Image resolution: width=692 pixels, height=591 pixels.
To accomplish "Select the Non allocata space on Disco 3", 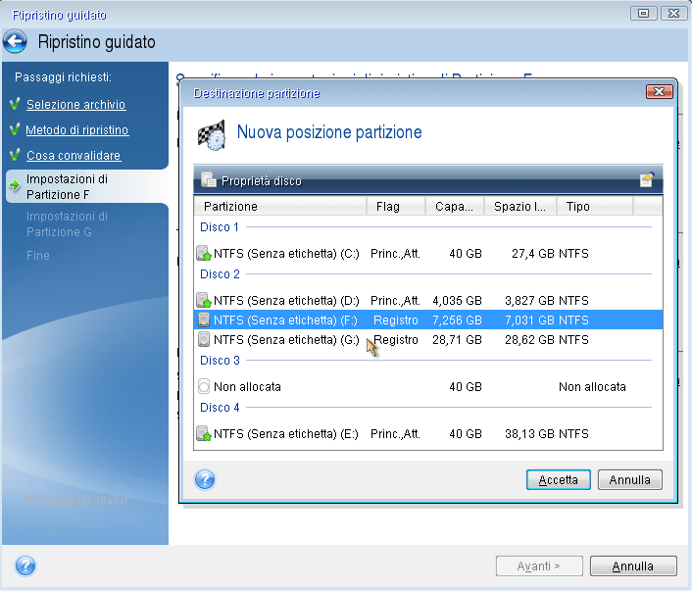I will [x=247, y=387].
